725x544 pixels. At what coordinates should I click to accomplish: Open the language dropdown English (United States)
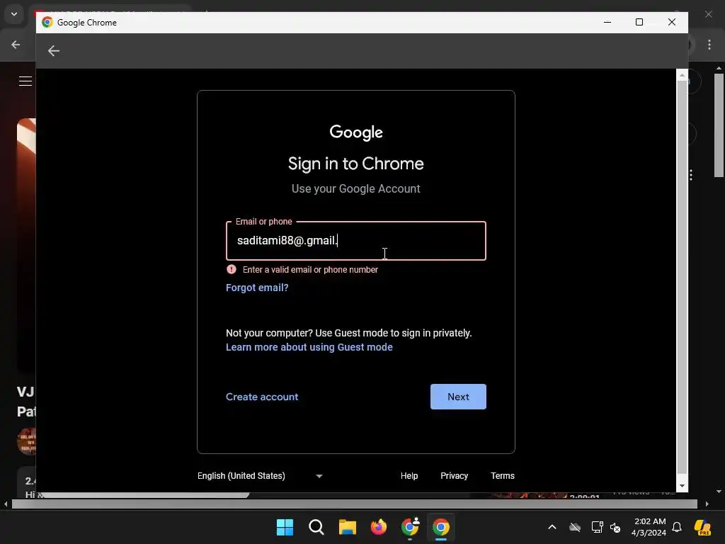260,475
